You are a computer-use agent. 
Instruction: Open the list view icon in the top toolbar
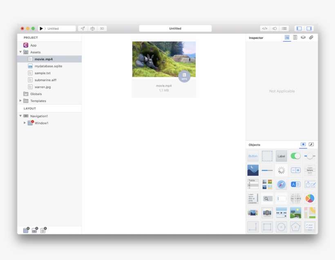284,28
